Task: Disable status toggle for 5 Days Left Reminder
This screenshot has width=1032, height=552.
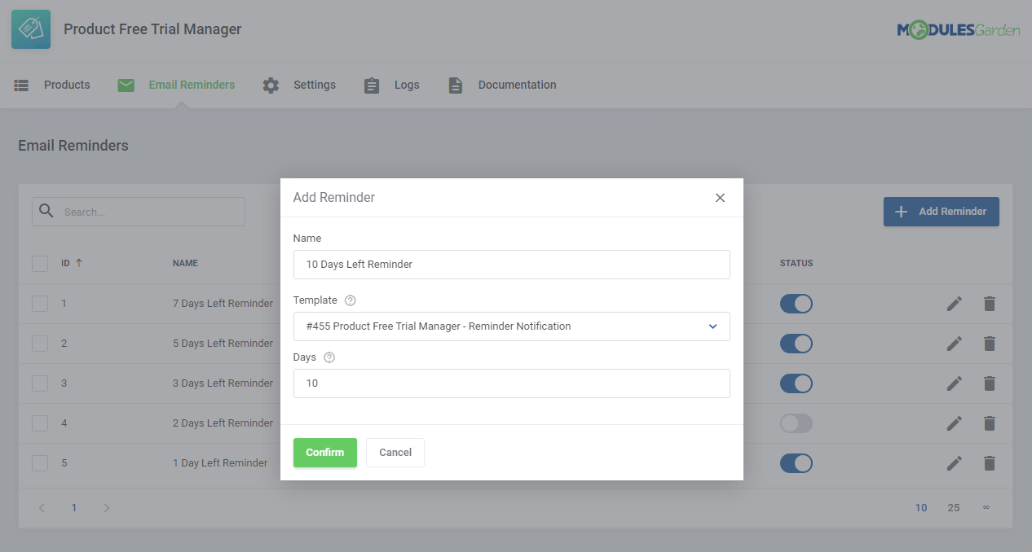Action: (796, 343)
